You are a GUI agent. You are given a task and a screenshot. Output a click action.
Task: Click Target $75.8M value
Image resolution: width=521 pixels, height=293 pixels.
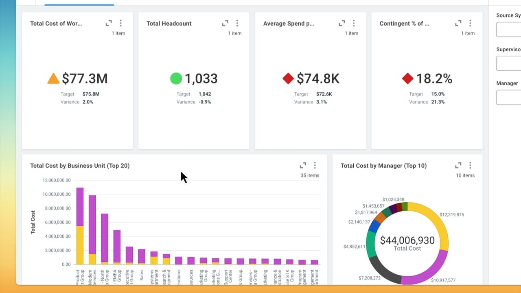(91, 94)
